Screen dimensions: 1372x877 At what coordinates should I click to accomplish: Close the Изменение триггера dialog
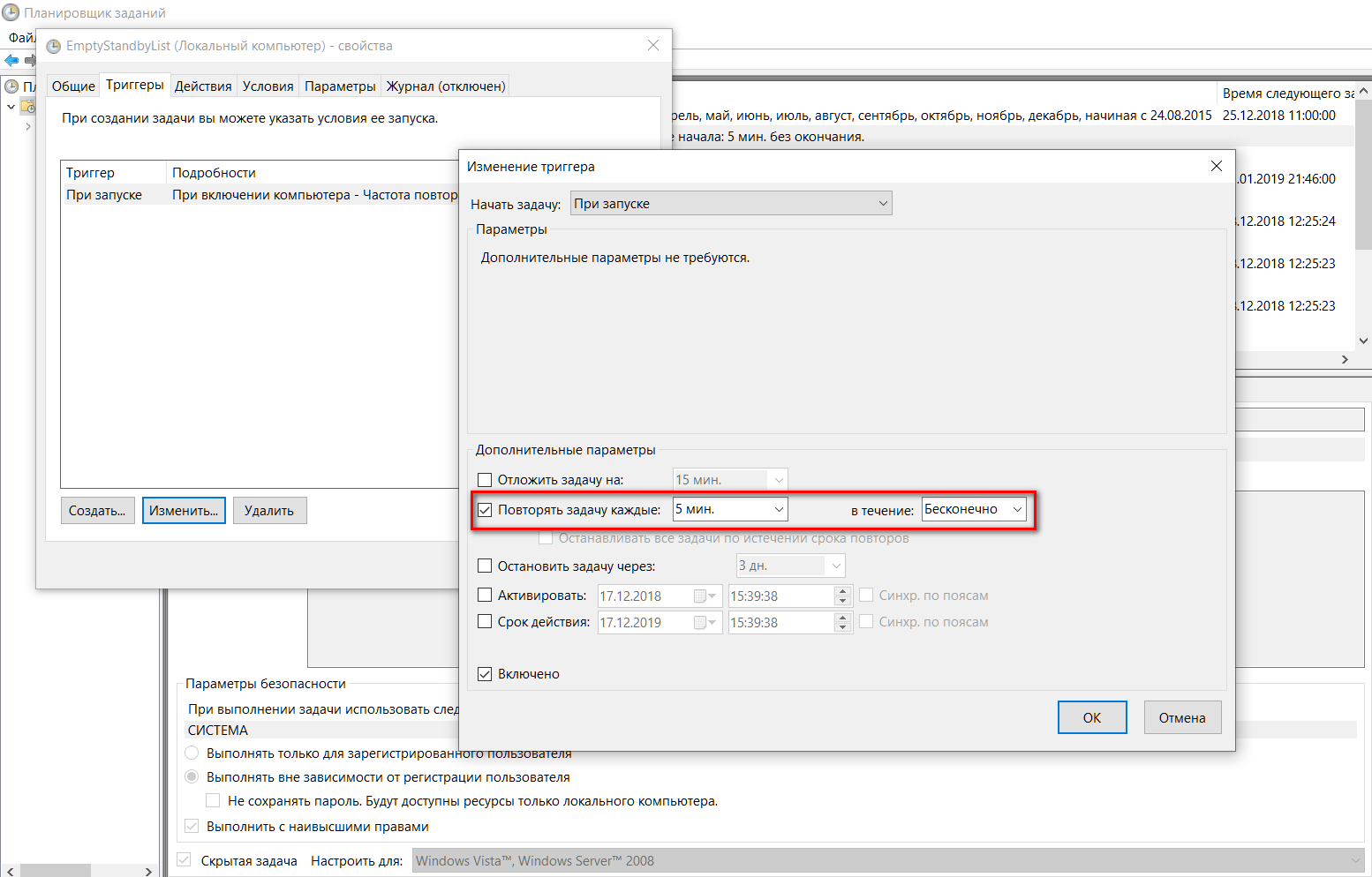coord(1217,166)
